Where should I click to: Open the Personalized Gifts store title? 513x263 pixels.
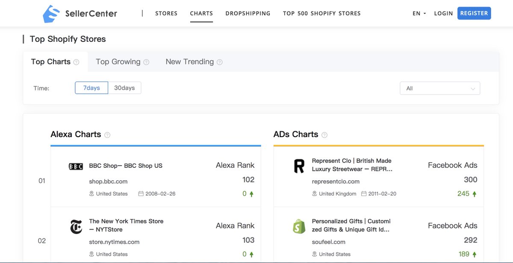tap(351, 225)
